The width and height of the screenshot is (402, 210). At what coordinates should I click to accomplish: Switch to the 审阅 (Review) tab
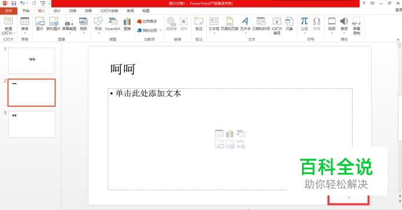click(130, 11)
